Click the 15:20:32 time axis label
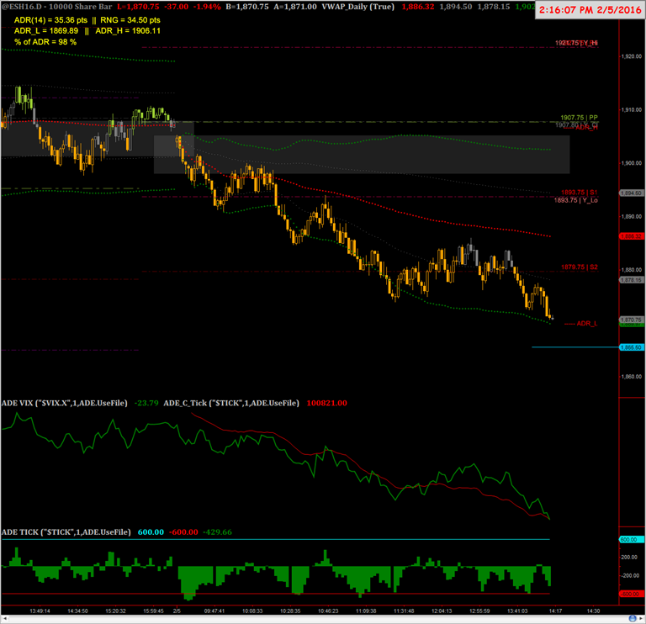The width and height of the screenshot is (646, 624). click(116, 611)
